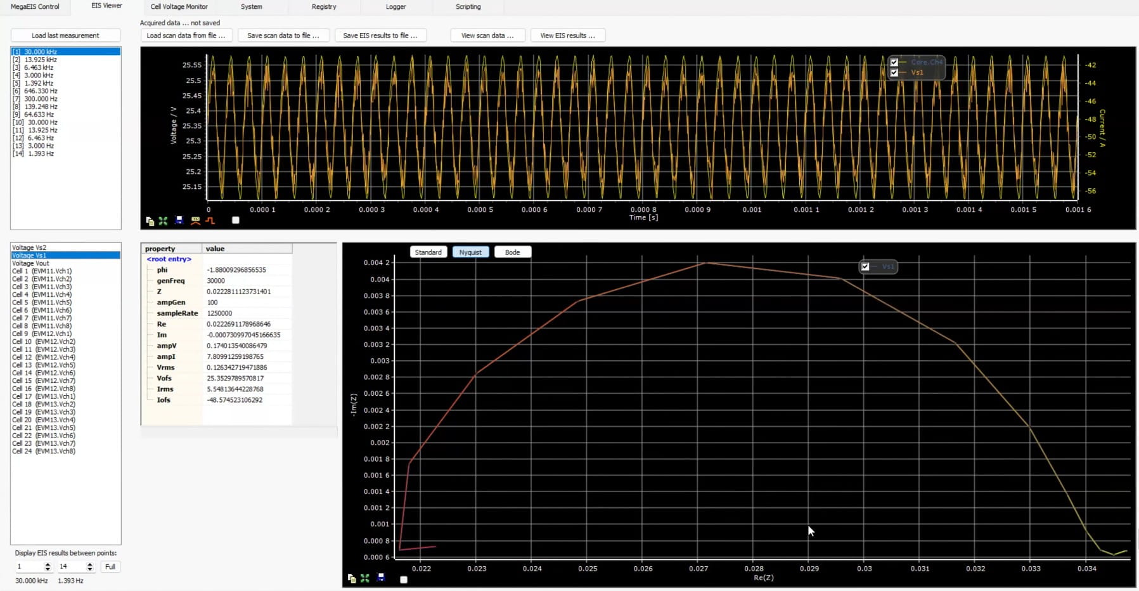Zoom to fit the Nyquist plot
The image size is (1139, 591).
click(x=365, y=578)
